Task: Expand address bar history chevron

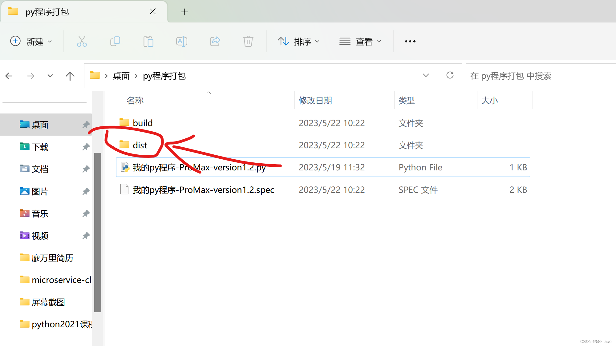Action: pyautogui.click(x=426, y=75)
